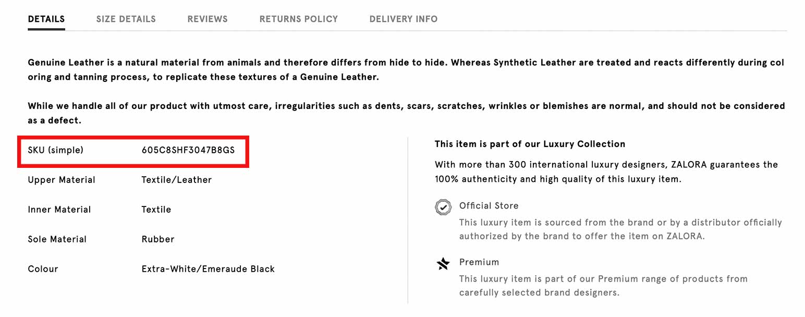Click the Textile/Leather upper material value
Viewport: 805px width, 317px height.
(177, 180)
